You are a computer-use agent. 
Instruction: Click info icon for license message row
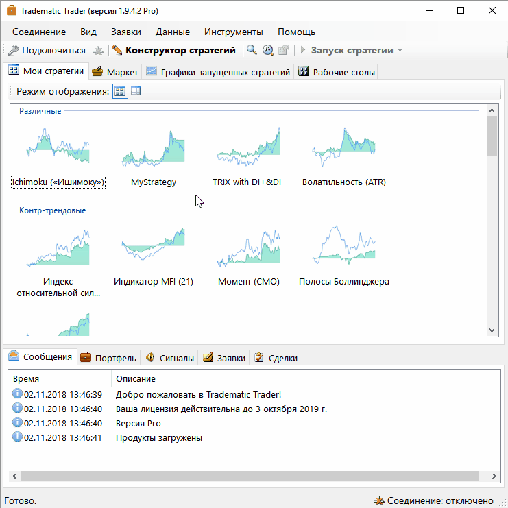coord(17,408)
